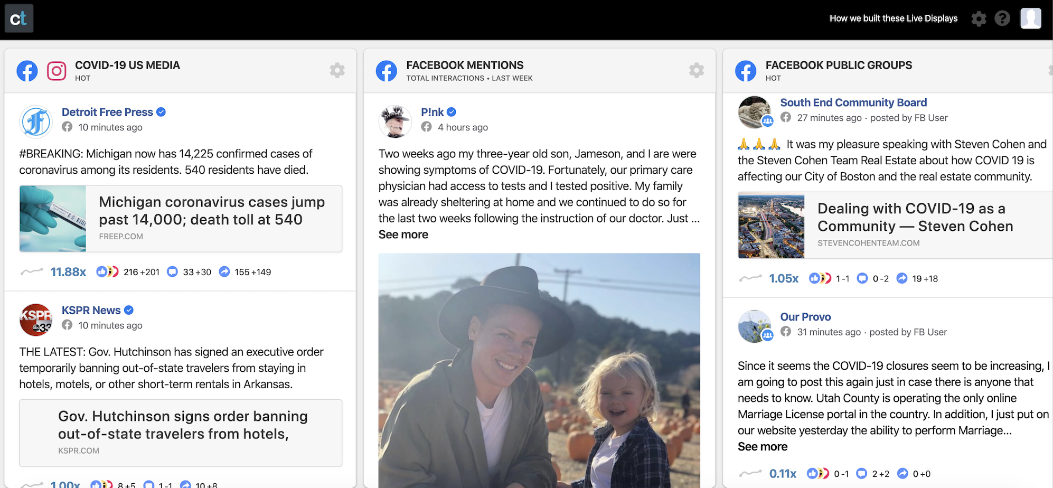Click the trend line icon beside the 11.88x score
The width and height of the screenshot is (1053, 488).
tap(32, 271)
